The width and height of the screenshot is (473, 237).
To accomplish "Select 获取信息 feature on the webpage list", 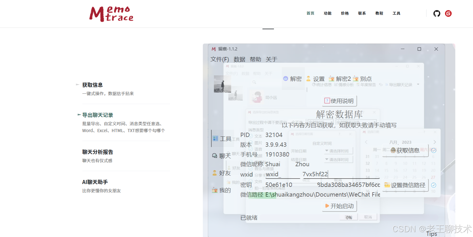I will click(92, 85).
